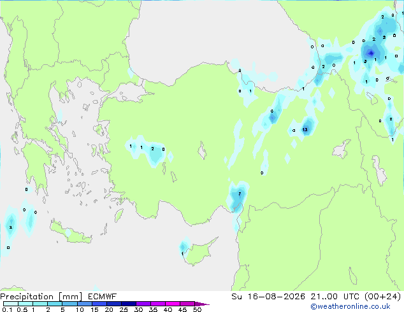Click the 20 mm legend color swatch
404x312 pixels.
click(113, 304)
